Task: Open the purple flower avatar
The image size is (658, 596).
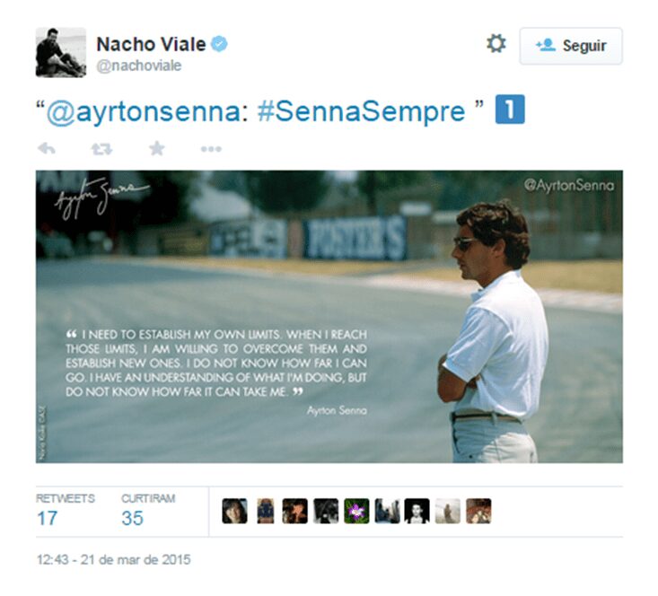Action: tap(356, 511)
